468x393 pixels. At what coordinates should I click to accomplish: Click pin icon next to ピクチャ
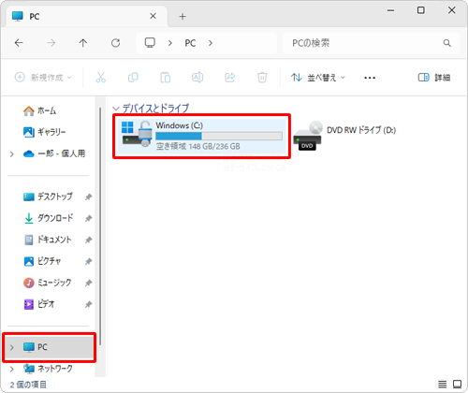click(88, 261)
